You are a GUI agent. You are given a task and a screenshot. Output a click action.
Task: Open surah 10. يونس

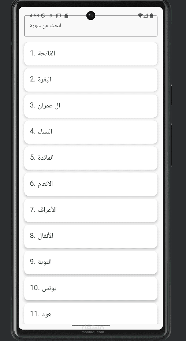point(91,289)
